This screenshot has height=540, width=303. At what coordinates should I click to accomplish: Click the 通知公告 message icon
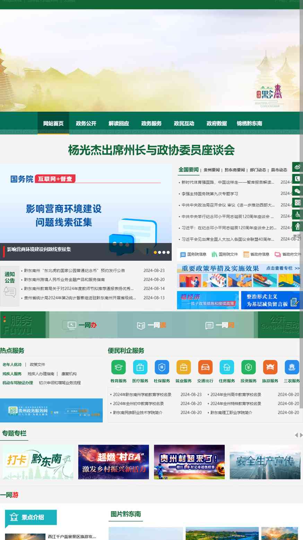click(10, 292)
